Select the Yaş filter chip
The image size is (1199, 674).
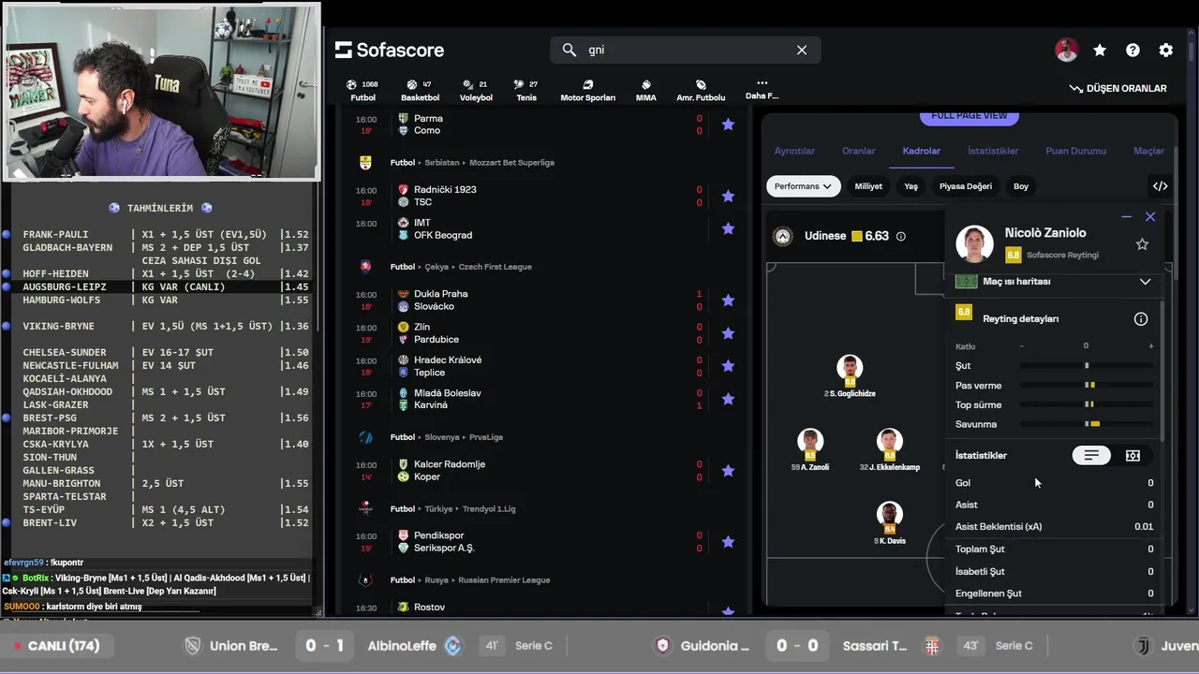point(910,186)
